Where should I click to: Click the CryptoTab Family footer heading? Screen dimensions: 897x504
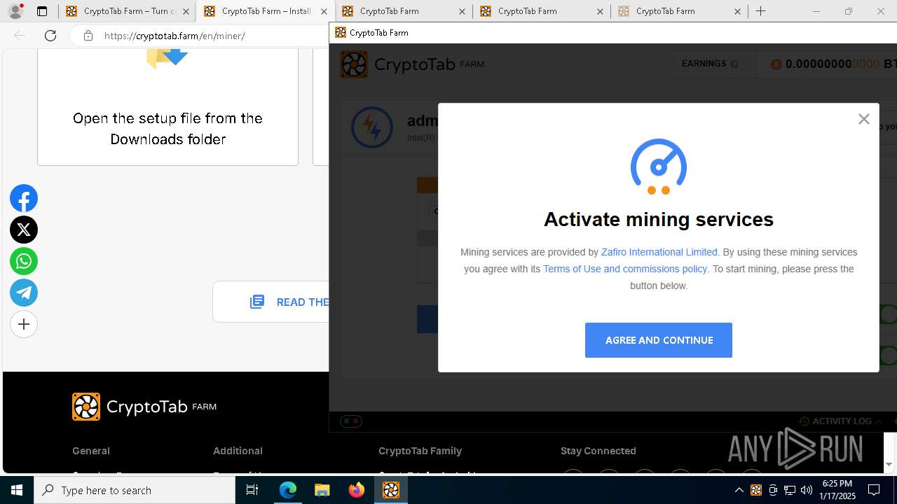[420, 451]
